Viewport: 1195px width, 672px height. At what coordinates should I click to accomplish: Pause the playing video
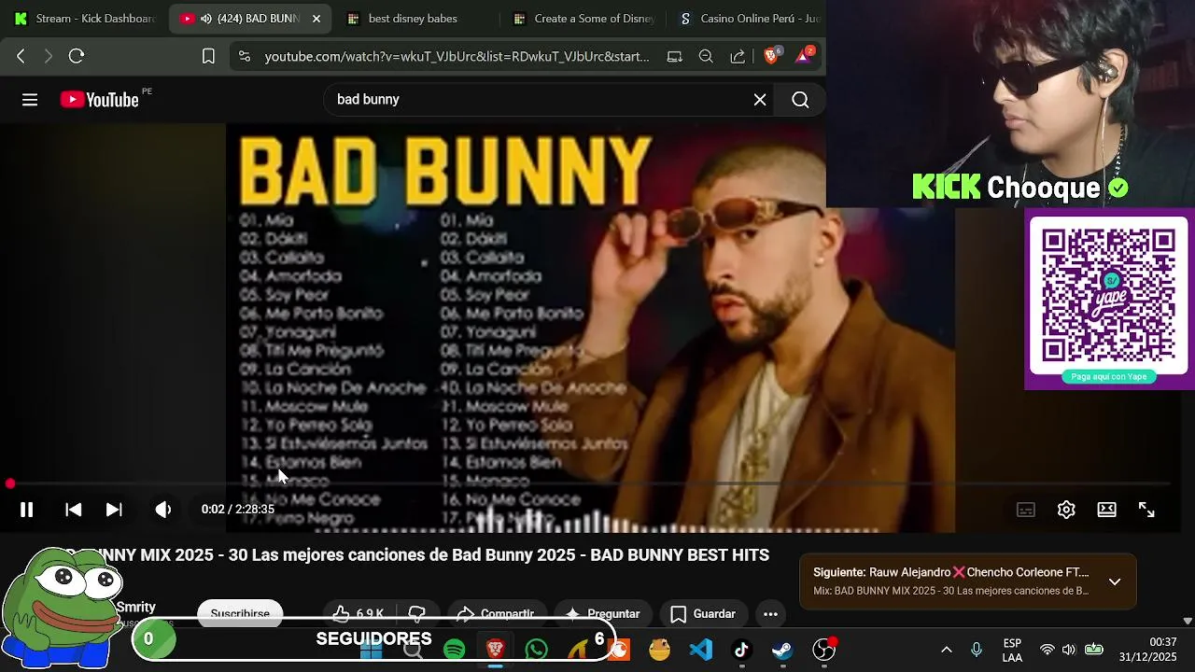(26, 510)
